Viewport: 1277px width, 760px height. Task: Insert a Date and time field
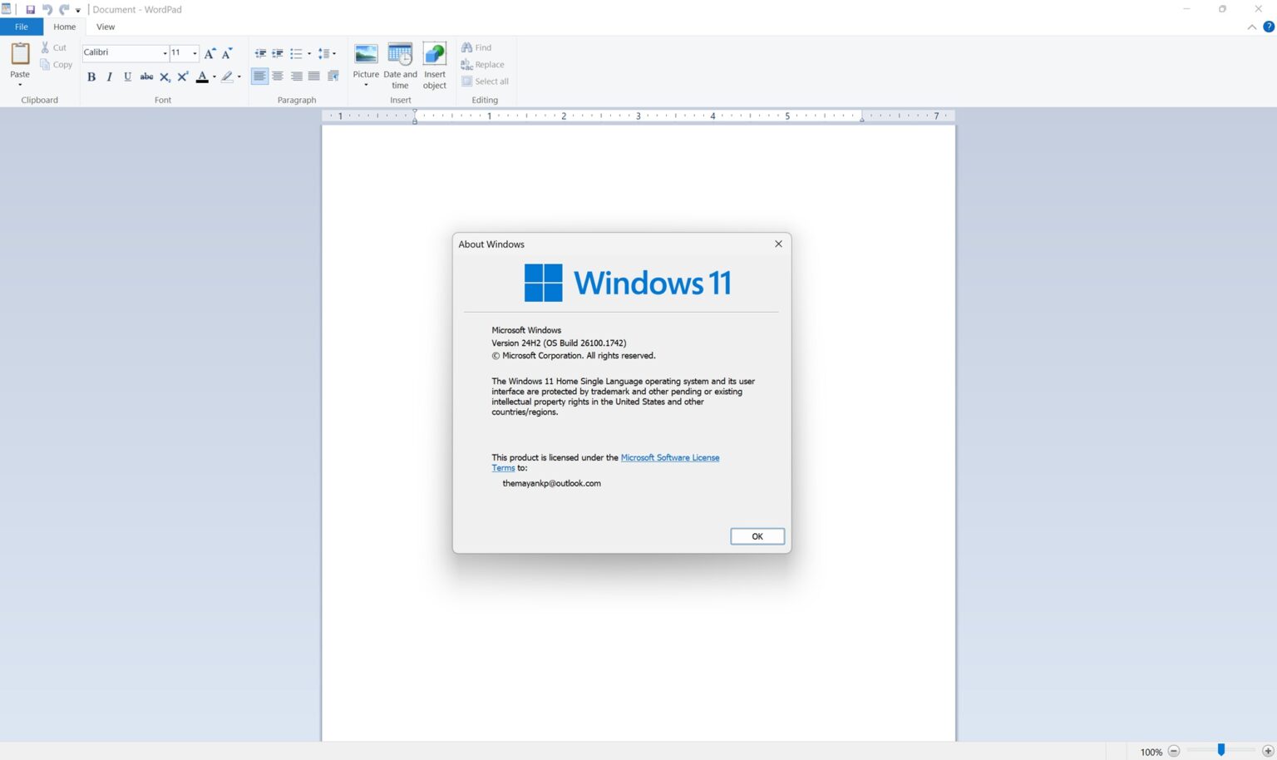400,65
